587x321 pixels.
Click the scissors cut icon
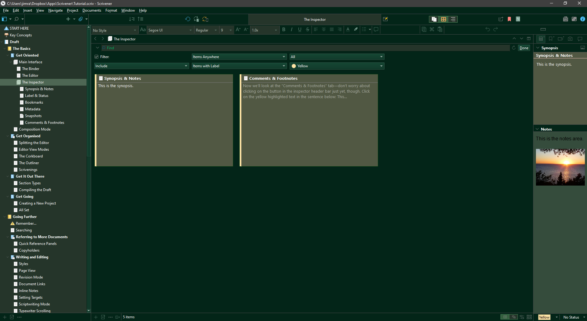432,29
